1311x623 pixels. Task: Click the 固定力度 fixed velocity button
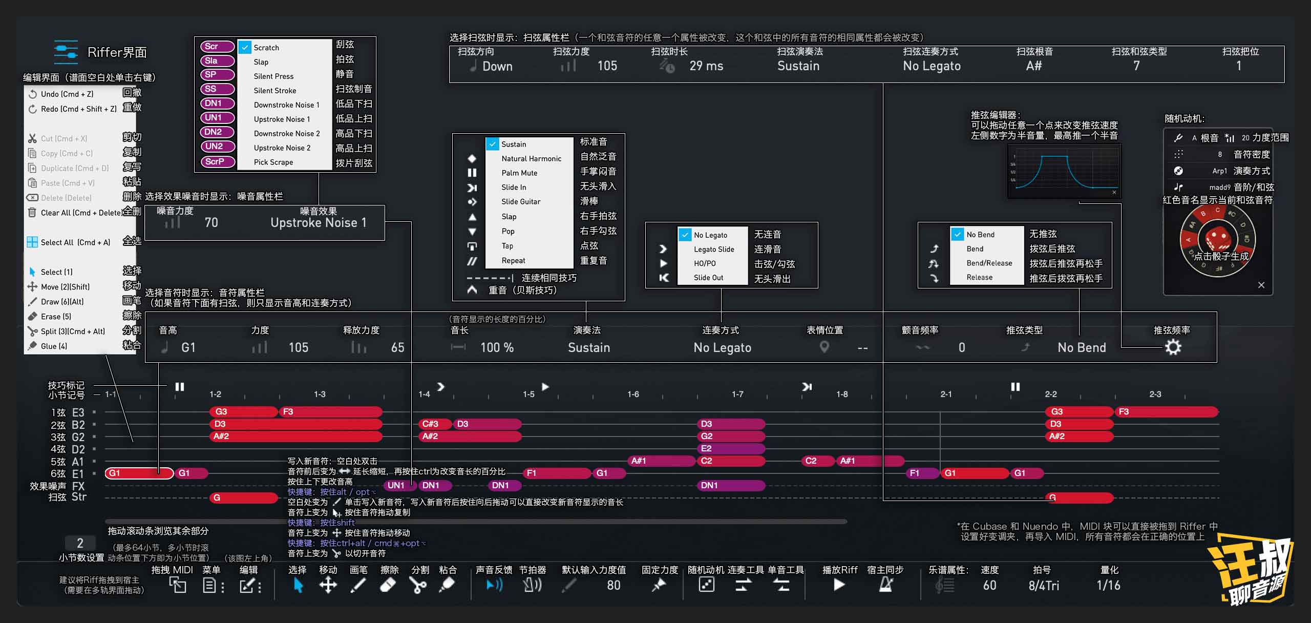[x=660, y=584]
